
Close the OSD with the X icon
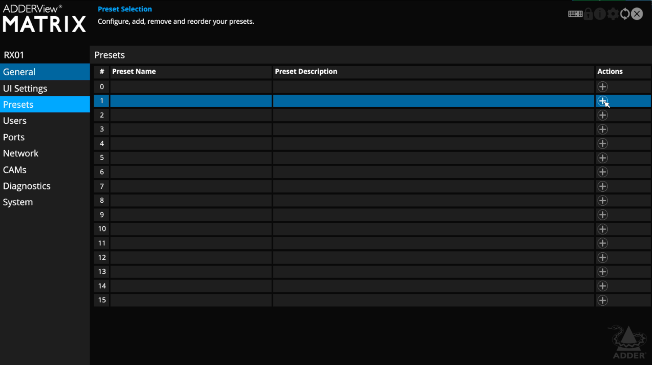(637, 14)
